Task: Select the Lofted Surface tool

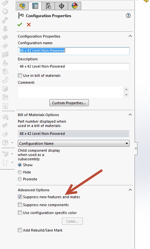Action: click(5, 29)
